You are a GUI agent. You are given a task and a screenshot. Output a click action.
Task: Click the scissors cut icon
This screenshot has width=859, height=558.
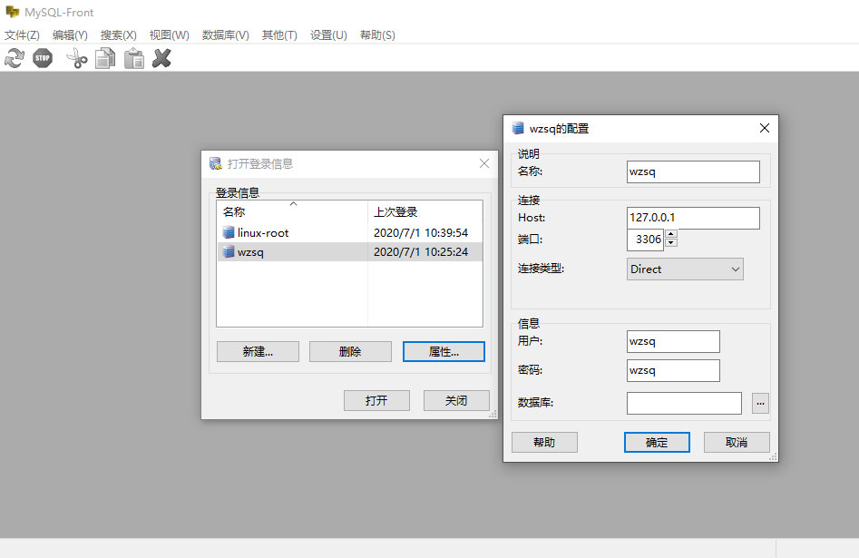click(77, 58)
